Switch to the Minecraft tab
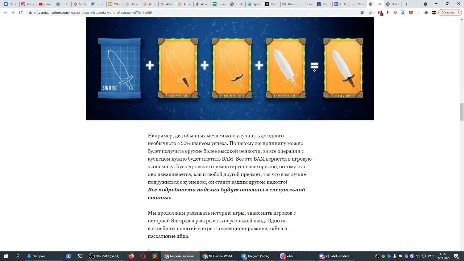The width and height of the screenshot is (464, 261). 271,4
